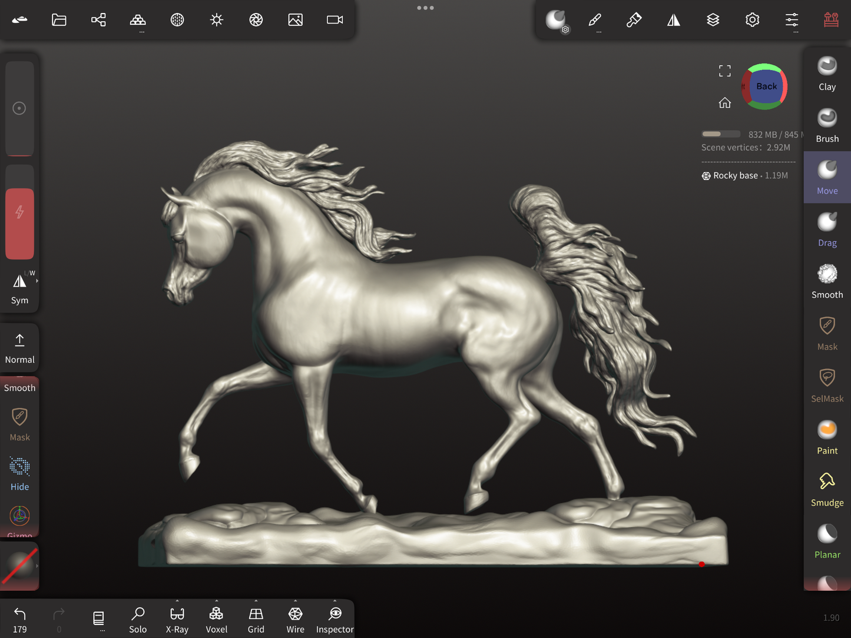Screen dimensions: 851x638
Task: Toggle X-Ray view mode
Action: coord(177,620)
